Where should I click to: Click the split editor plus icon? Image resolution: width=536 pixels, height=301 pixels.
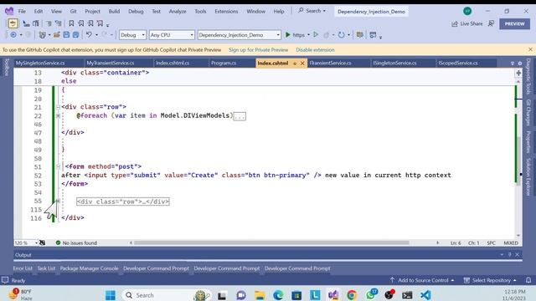point(518,73)
